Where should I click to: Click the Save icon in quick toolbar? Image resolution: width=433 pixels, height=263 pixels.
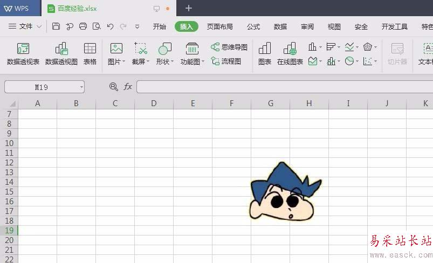pyautogui.click(x=56, y=26)
